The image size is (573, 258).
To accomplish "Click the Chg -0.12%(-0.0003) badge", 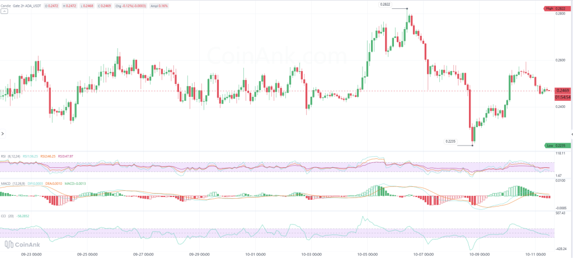I will pos(130,6).
